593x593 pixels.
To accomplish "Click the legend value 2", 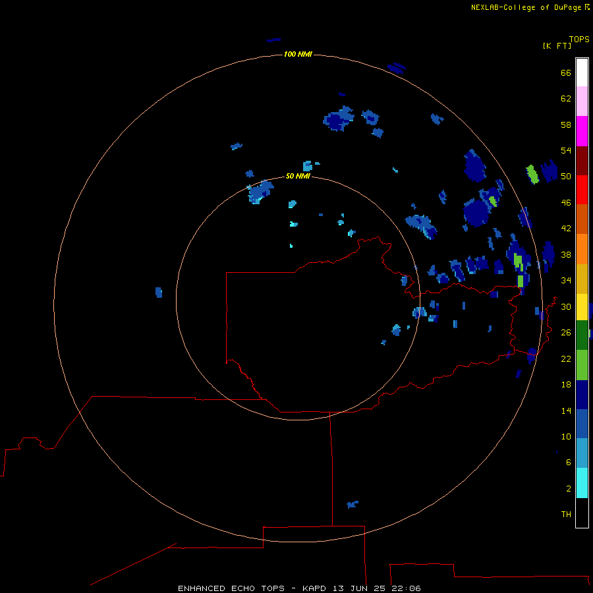I will 569,489.
